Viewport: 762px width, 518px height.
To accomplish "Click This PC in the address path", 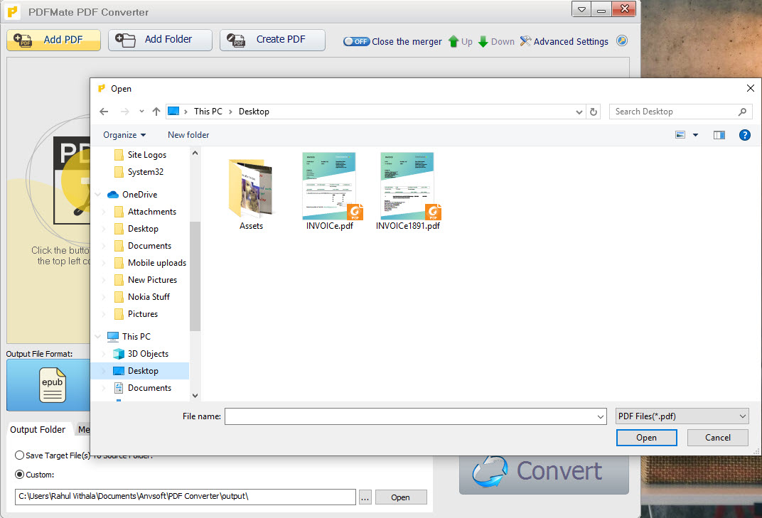I will [208, 112].
